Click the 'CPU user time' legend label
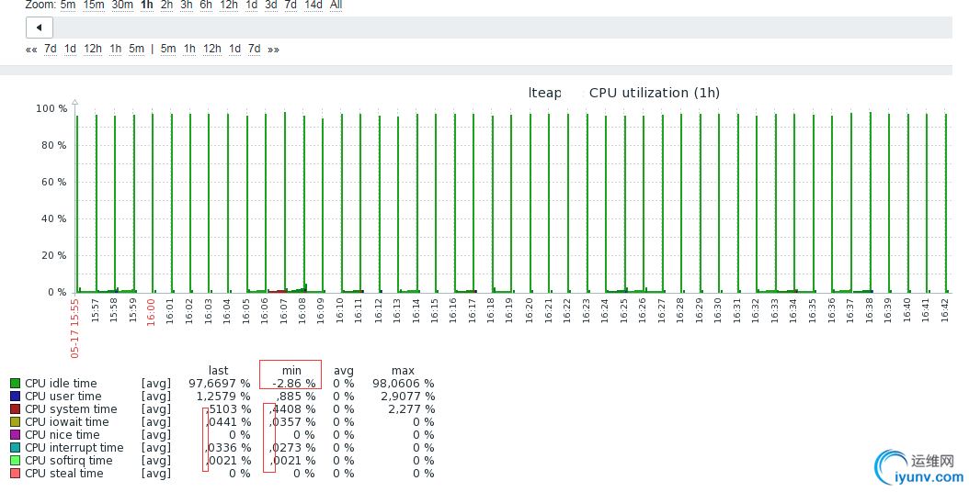Viewport: 969px width, 492px height. click(63, 397)
